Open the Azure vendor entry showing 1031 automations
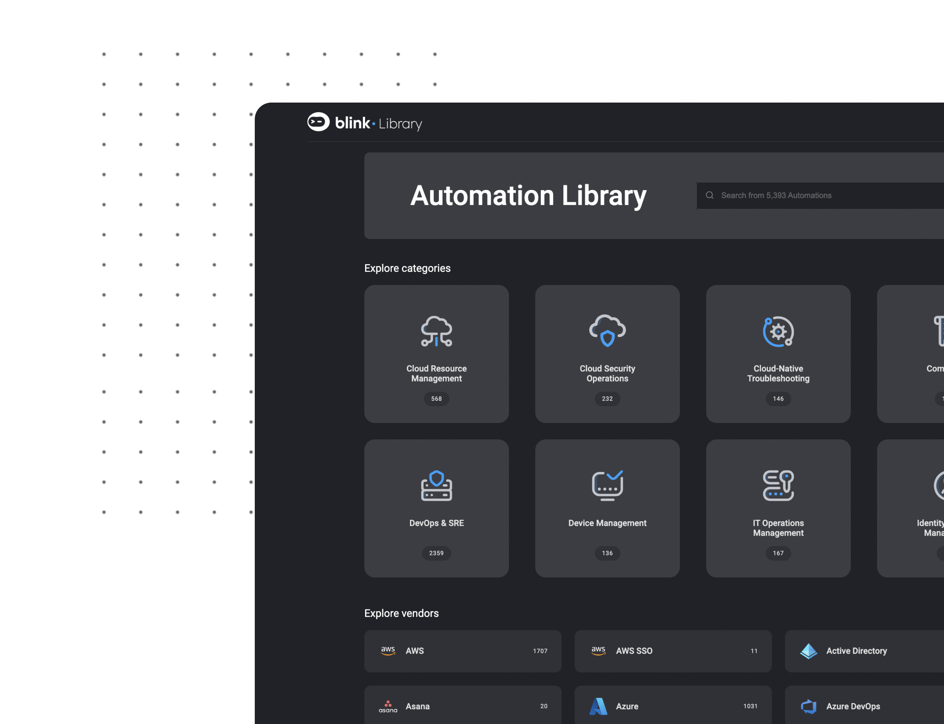 (672, 706)
